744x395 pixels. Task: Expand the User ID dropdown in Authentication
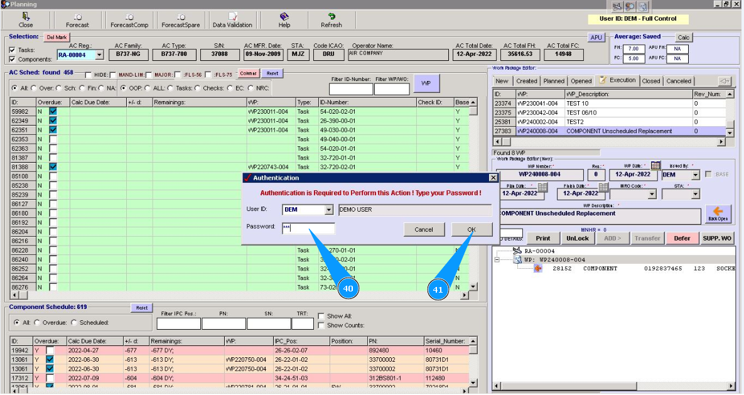329,210
